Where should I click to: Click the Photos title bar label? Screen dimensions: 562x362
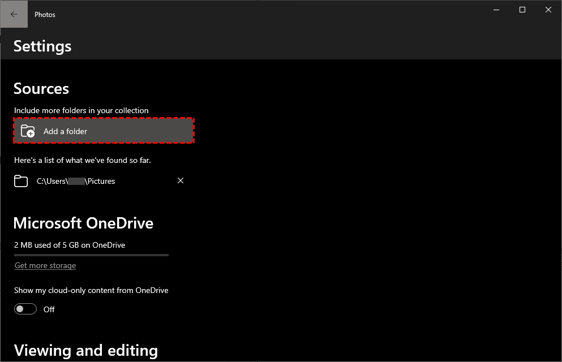[45, 14]
